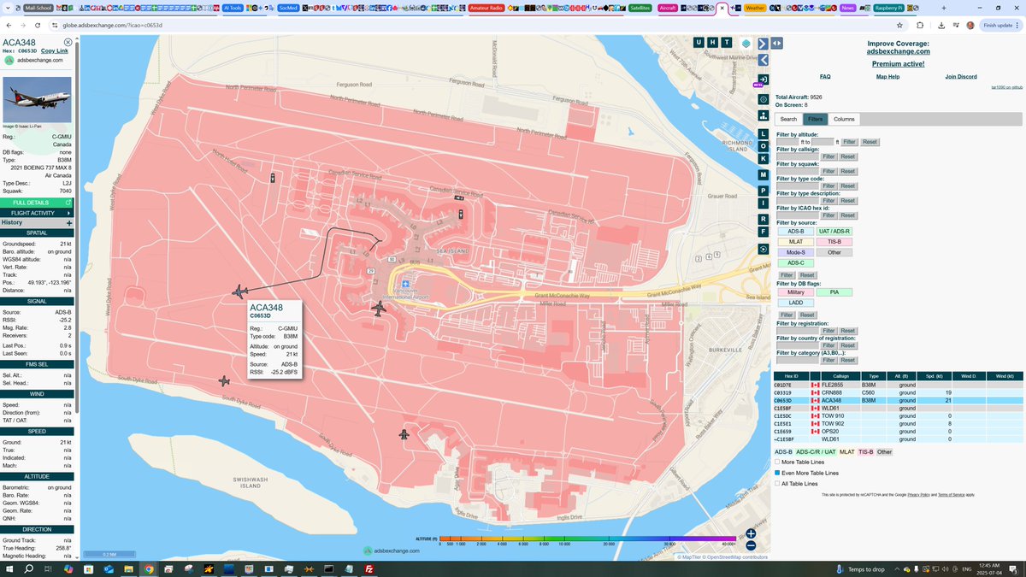Click the left-arrow sidebar expand button

pos(763,60)
